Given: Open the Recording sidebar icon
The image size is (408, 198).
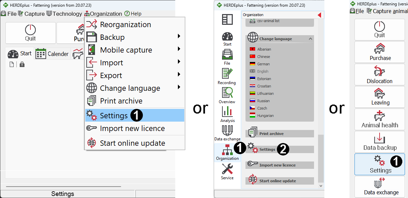Looking at the screenshot, I should coord(227,76).
